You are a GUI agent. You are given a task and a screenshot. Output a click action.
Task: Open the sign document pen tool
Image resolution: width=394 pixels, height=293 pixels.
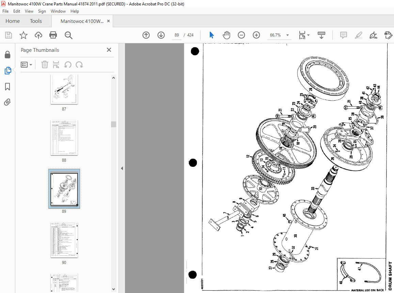(373, 35)
